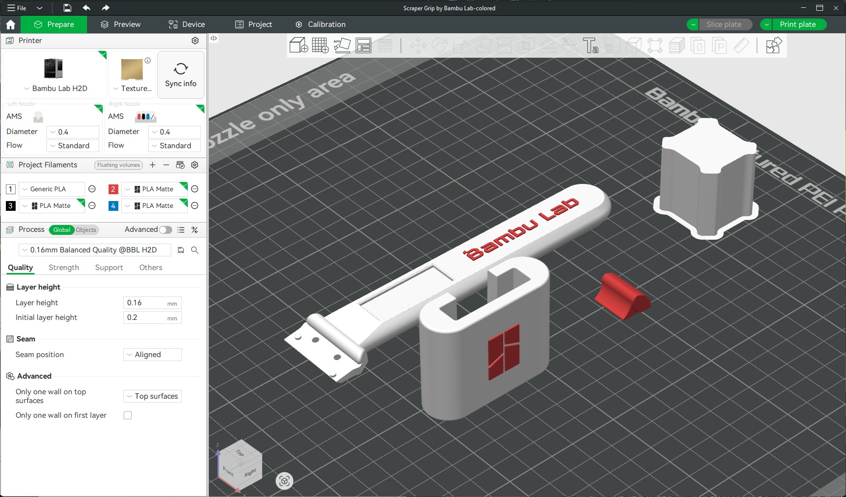Enable Only one wall on first layer
The width and height of the screenshot is (846, 497).
pos(128,415)
